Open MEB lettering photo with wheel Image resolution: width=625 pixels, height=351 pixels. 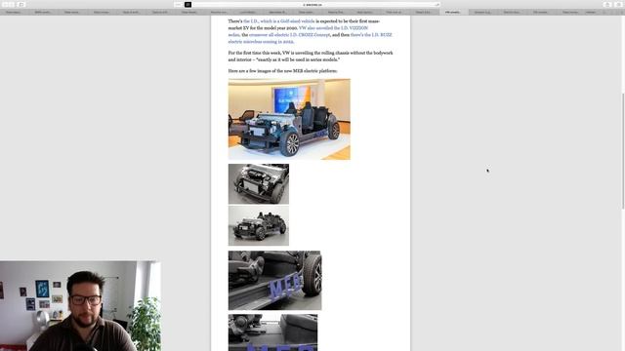pos(275,280)
